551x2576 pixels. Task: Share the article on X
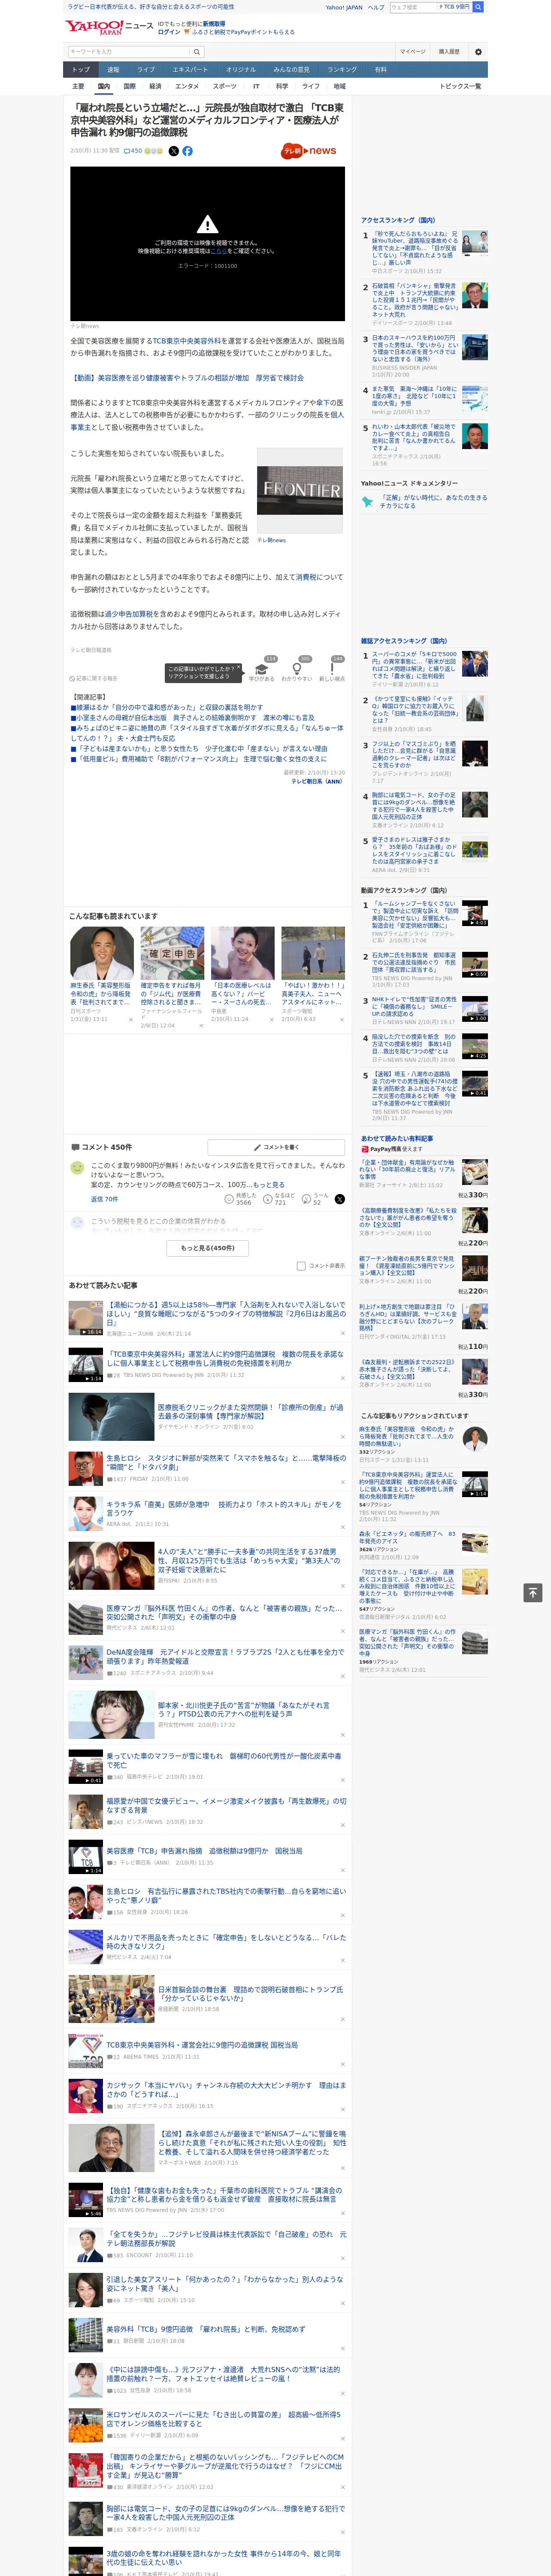[173, 151]
